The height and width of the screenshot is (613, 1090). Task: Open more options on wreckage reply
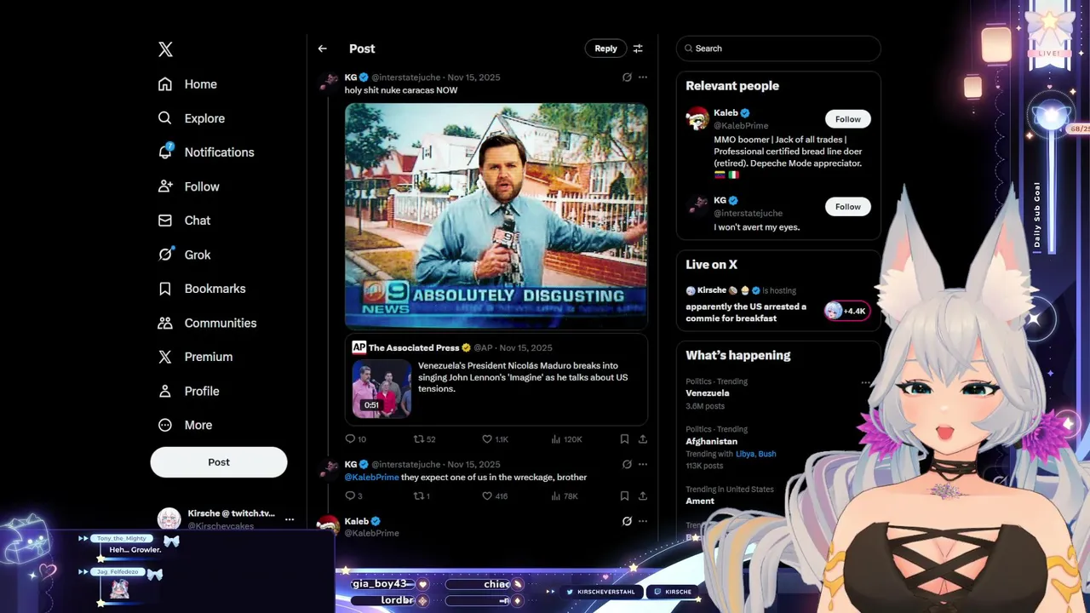[643, 465]
